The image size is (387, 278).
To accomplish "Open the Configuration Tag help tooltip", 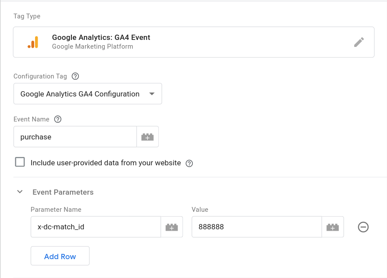I will click(x=75, y=76).
